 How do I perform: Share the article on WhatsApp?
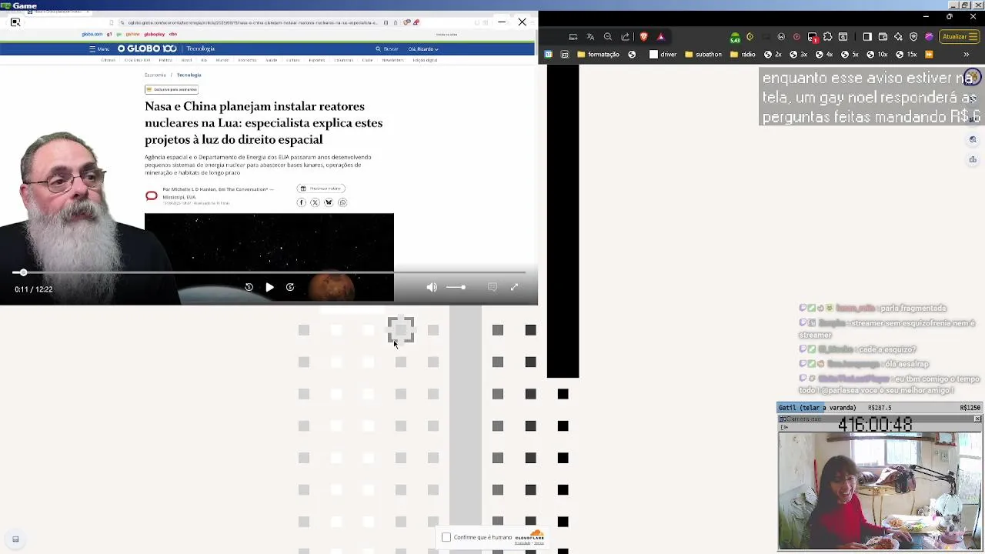(342, 202)
